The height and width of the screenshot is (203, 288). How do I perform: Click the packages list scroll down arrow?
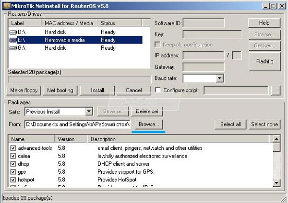pos(276,183)
